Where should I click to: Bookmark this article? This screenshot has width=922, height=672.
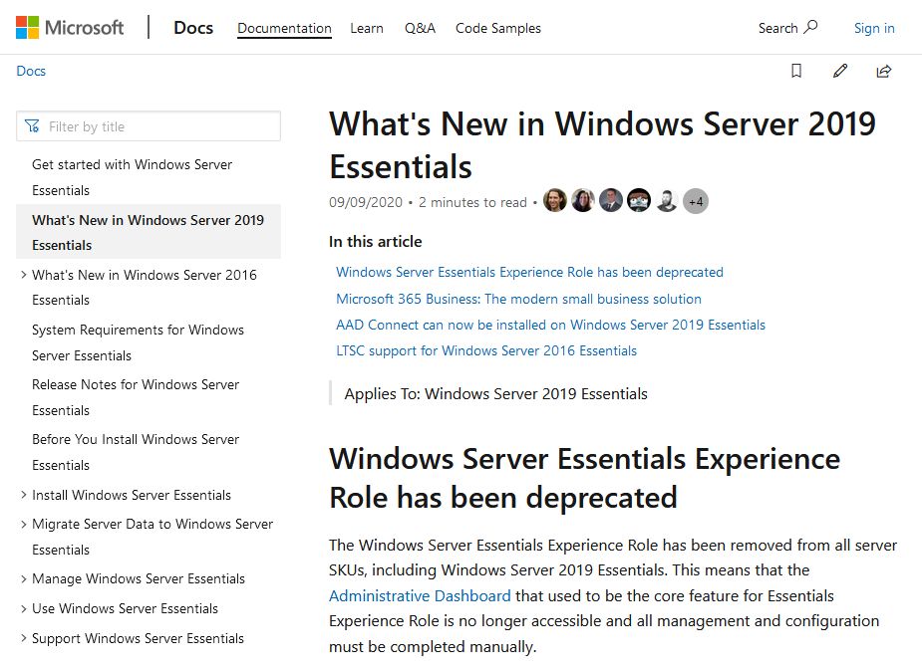coord(796,71)
